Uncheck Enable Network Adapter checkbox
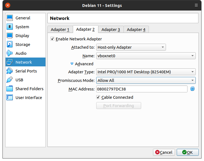The image size is (204, 161). point(52,39)
